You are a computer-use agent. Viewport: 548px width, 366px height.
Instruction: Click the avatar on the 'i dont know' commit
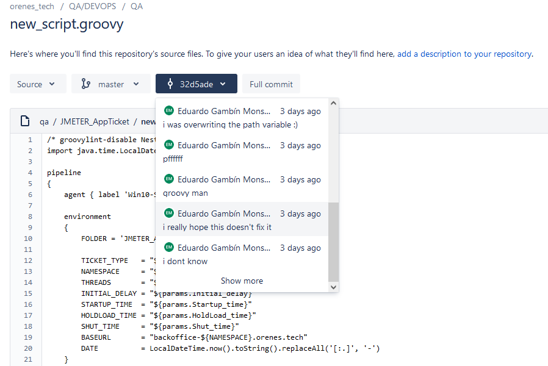point(169,248)
